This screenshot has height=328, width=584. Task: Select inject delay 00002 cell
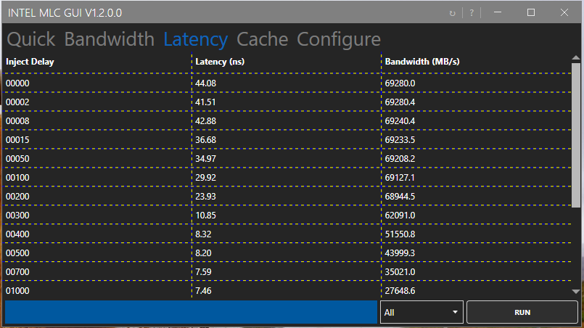[17, 102]
